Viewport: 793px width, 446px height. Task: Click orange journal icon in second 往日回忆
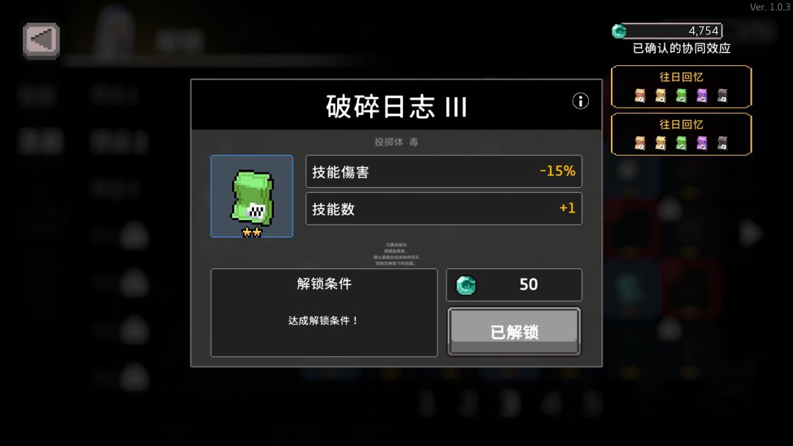(640, 143)
